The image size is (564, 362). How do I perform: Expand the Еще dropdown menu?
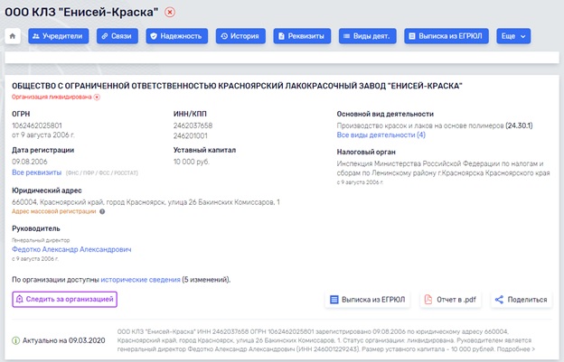point(513,36)
